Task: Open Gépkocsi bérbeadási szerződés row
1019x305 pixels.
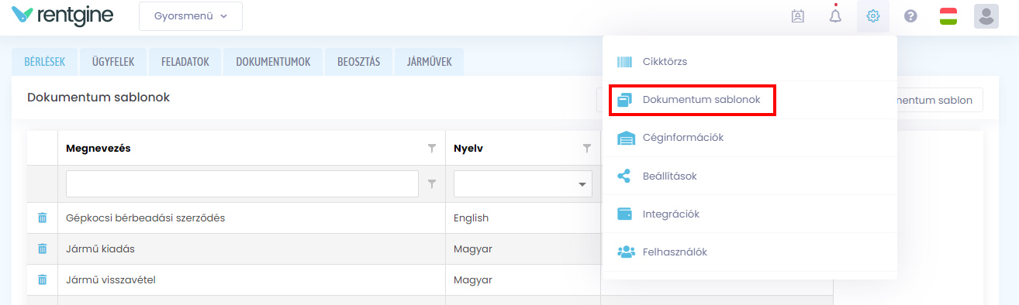Action: pyautogui.click(x=146, y=218)
